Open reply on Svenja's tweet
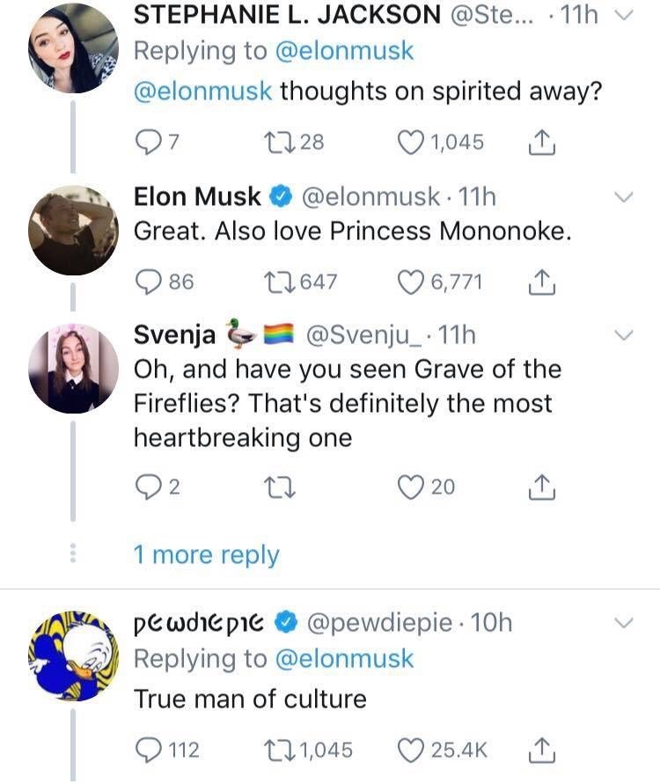The image size is (660, 784). (x=147, y=487)
